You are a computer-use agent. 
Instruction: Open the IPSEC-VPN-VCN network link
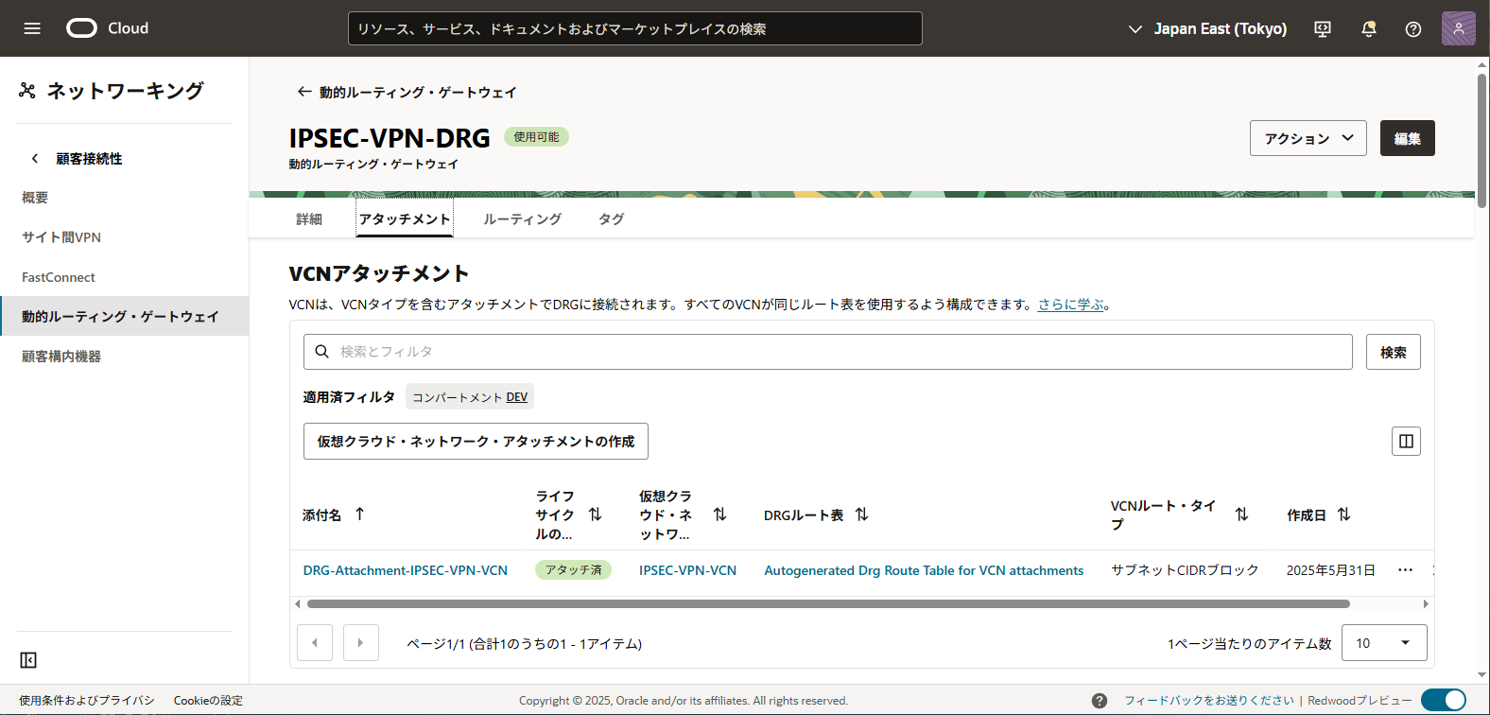[x=687, y=570]
